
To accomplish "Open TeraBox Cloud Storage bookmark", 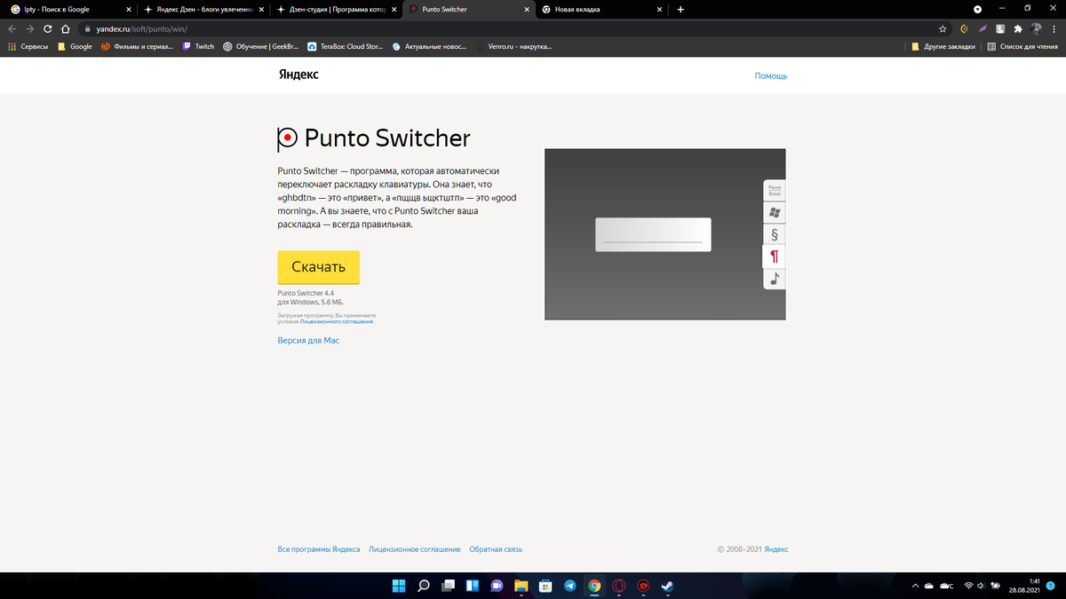I will [x=345, y=46].
